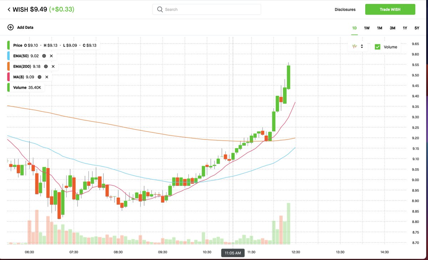Switch to the 1W time range
428x260 pixels.
tap(367, 28)
